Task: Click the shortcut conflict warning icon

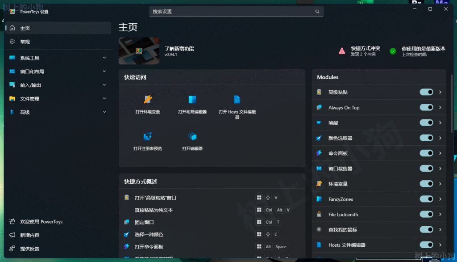Action: pos(342,51)
